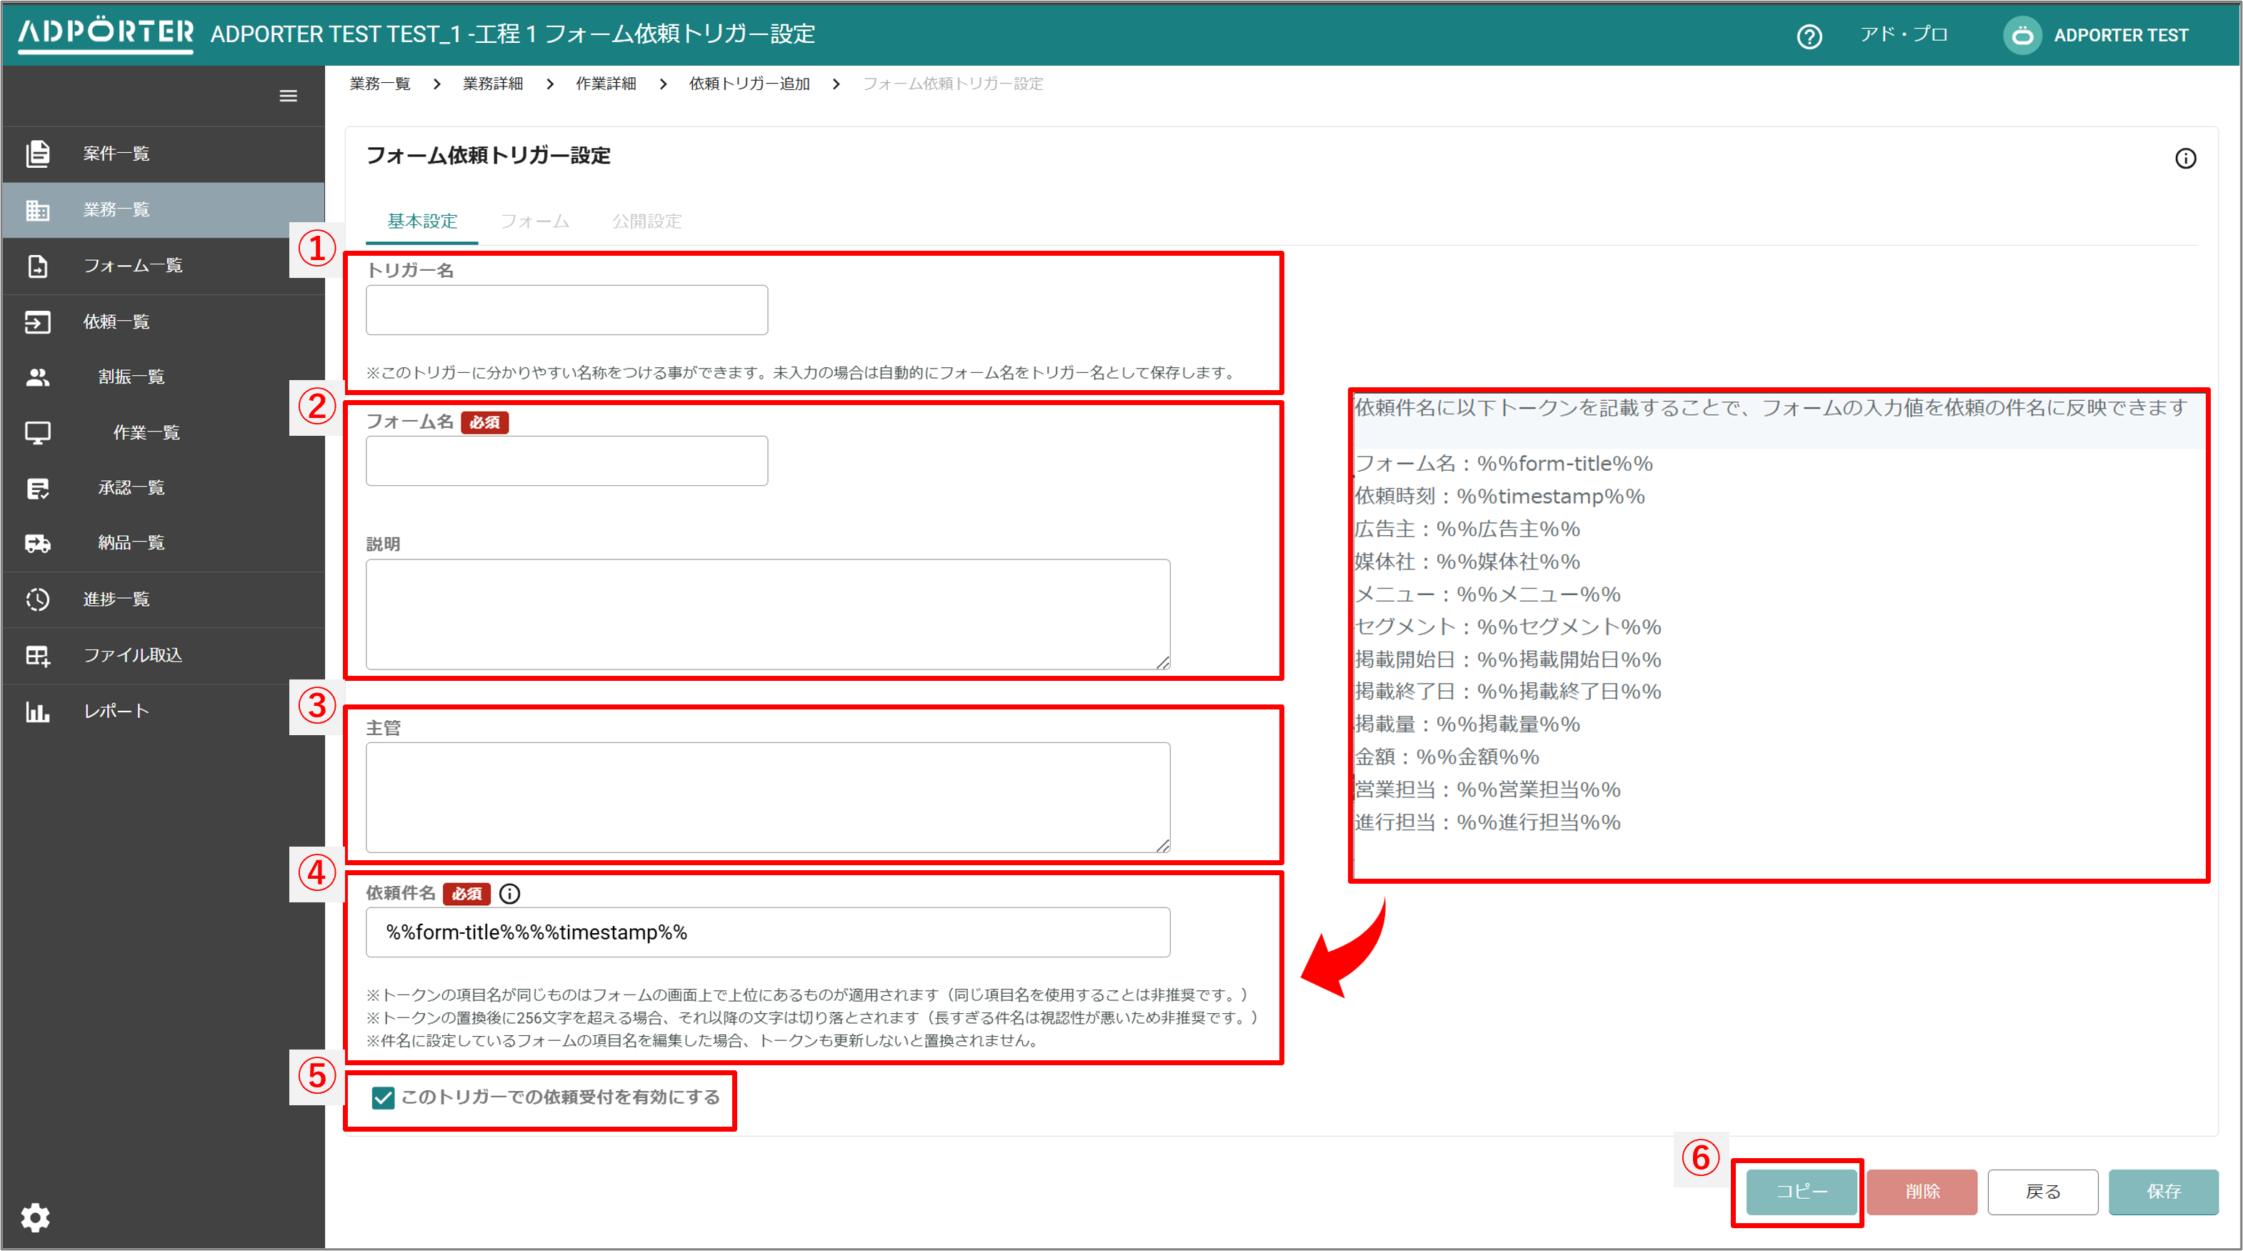
Task: Open レポート in the sidebar
Action: click(164, 712)
